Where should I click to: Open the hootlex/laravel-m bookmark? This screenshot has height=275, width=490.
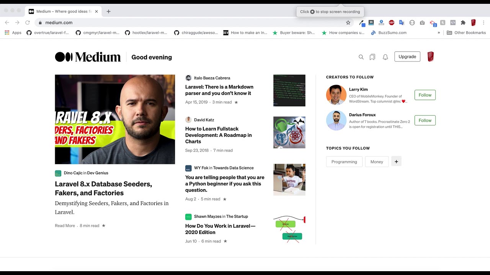click(146, 33)
